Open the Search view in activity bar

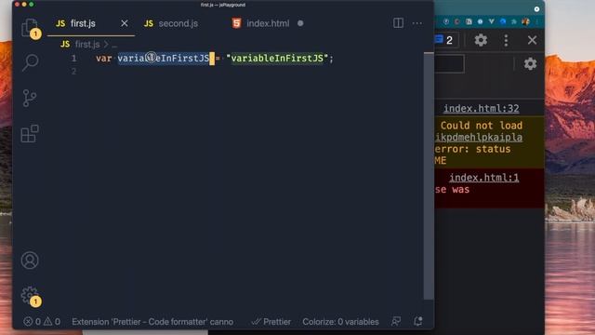[x=30, y=62]
